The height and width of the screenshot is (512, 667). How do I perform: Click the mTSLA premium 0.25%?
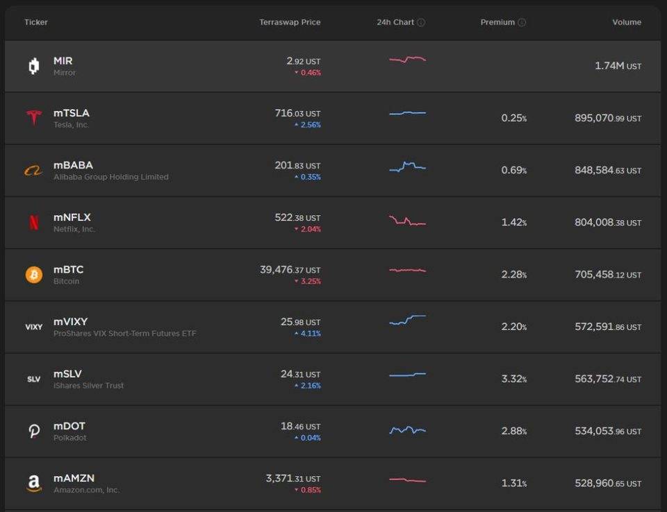[514, 118]
